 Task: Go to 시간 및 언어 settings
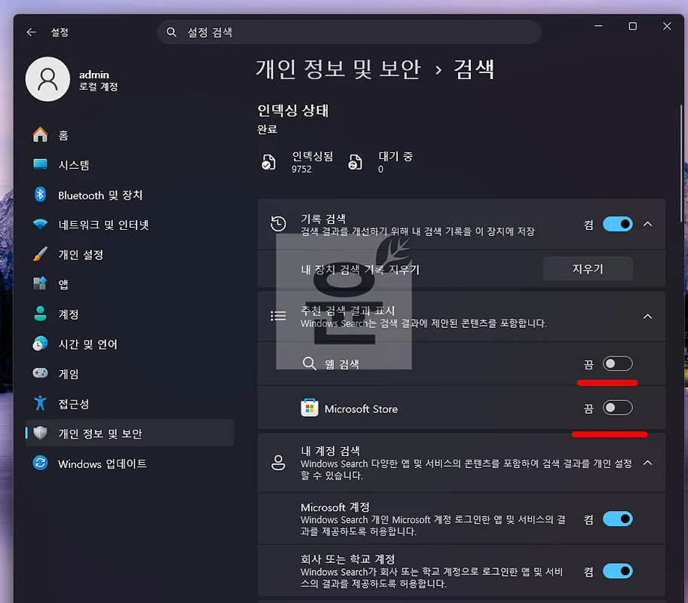(130, 344)
